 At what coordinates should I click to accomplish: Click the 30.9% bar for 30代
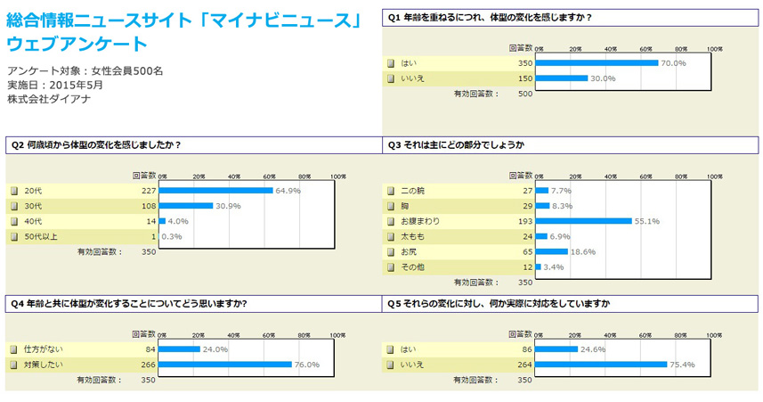pyautogui.click(x=186, y=206)
